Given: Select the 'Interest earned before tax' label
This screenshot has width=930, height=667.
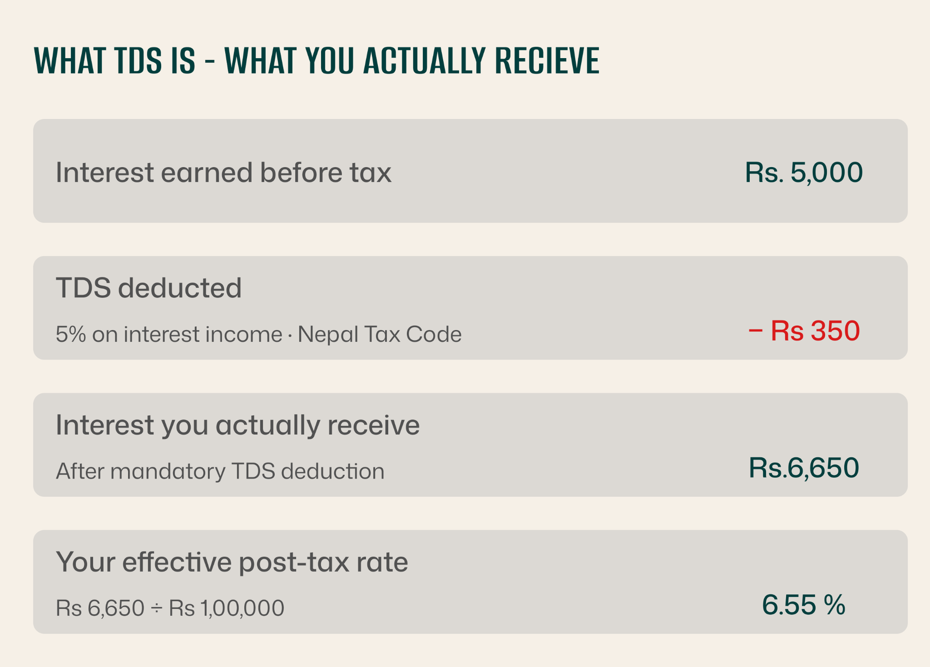Looking at the screenshot, I should point(223,172).
